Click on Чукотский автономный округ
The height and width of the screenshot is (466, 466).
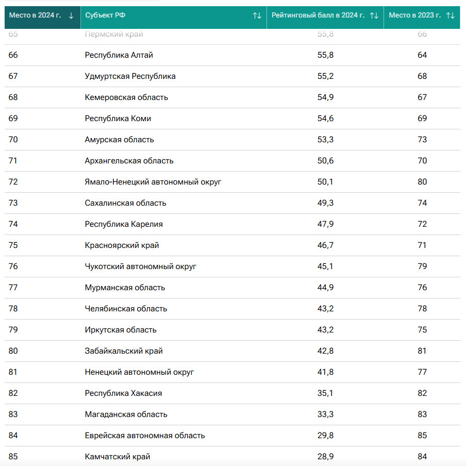click(140, 267)
